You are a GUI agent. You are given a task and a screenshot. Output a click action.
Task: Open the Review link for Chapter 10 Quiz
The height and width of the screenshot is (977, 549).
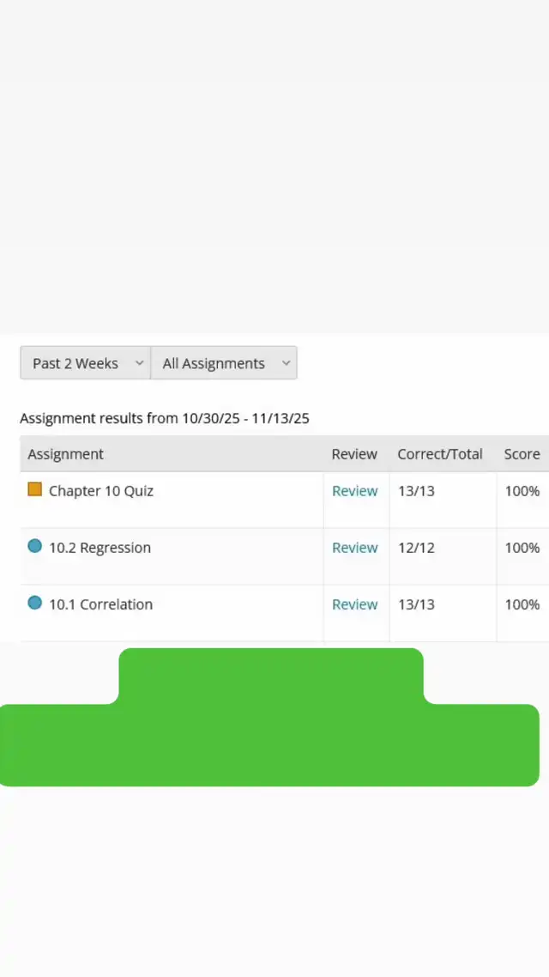tap(354, 491)
